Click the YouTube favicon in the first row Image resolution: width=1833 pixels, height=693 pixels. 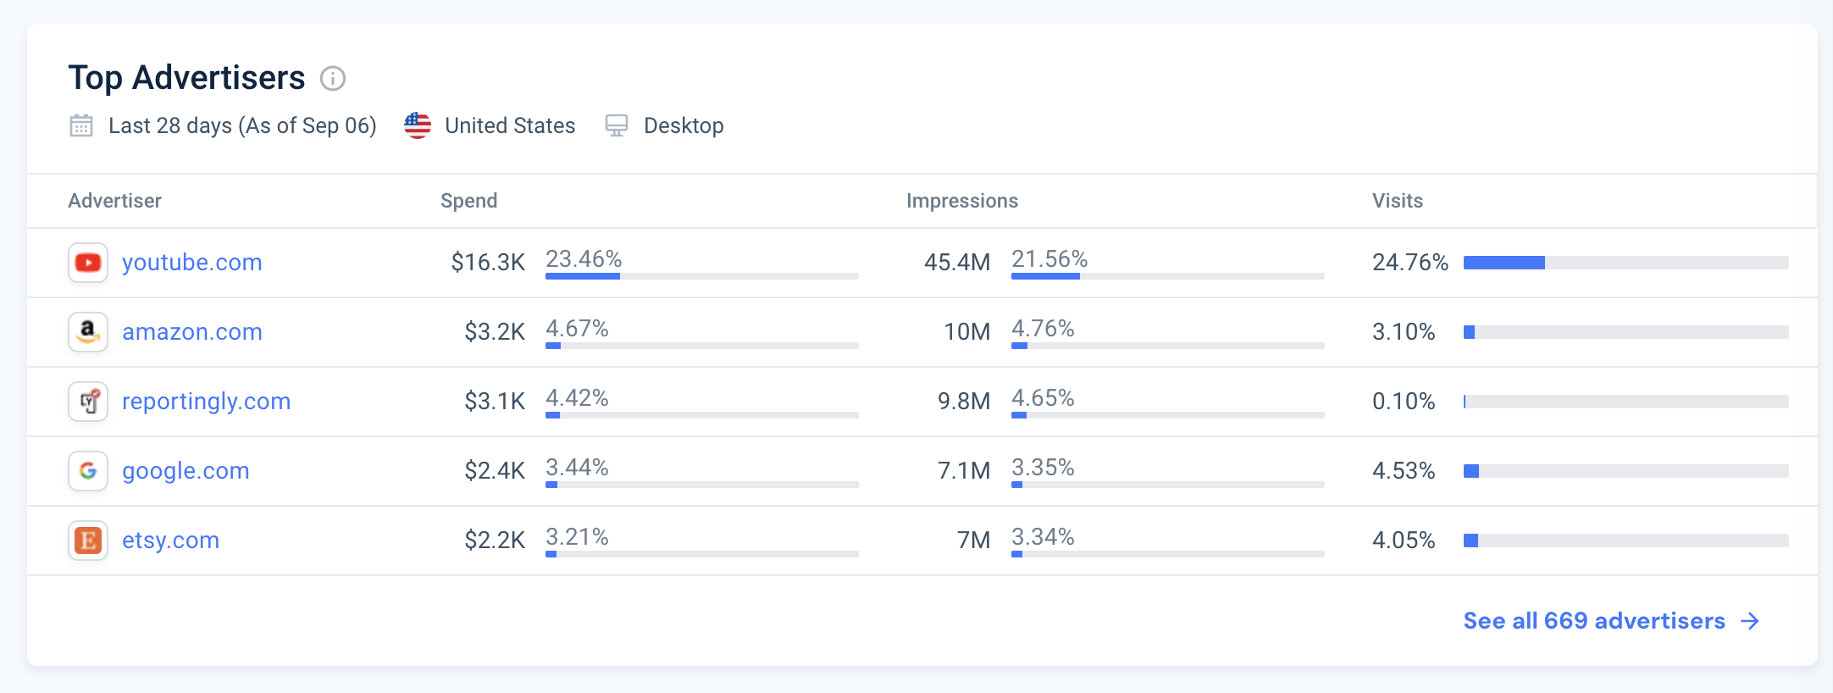88,263
